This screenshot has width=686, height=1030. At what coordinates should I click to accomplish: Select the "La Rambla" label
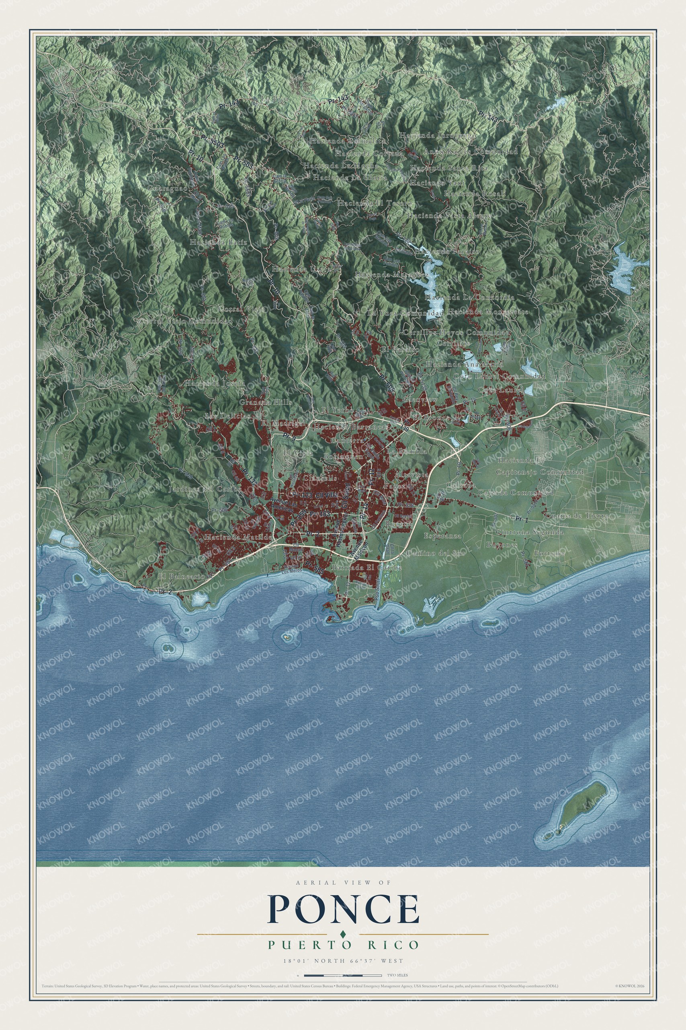[x=407, y=451]
